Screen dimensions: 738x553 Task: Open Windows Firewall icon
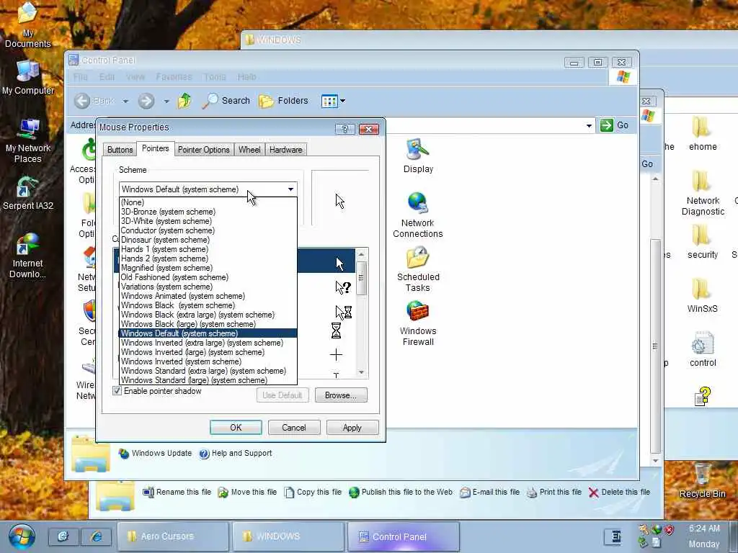click(418, 323)
